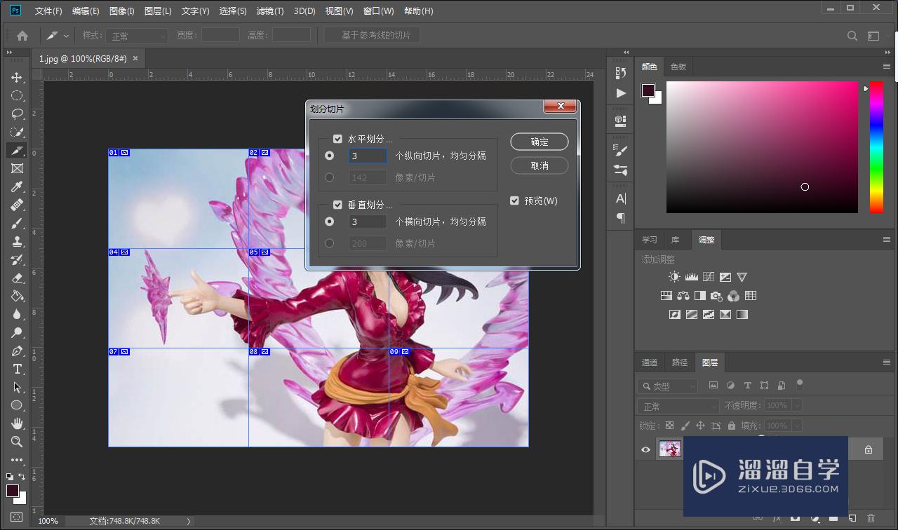Click the Home button in options bar
The width and height of the screenshot is (898, 530).
coord(22,36)
